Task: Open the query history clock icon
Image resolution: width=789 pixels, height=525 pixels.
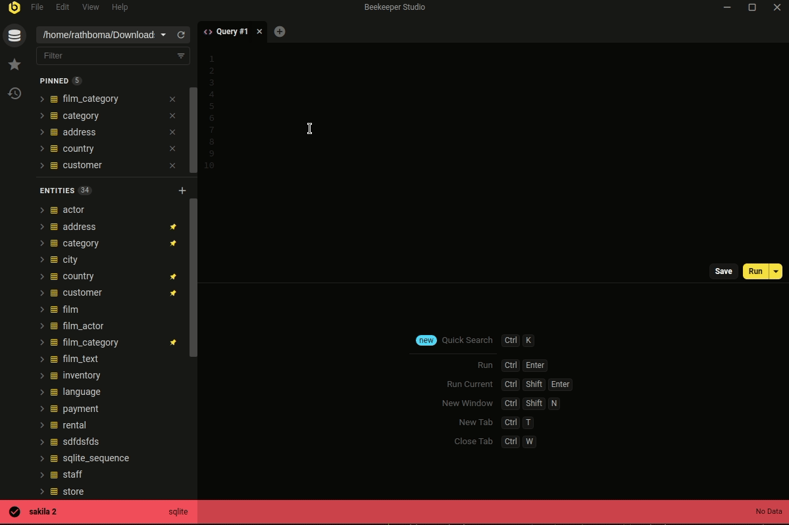Action: point(14,93)
